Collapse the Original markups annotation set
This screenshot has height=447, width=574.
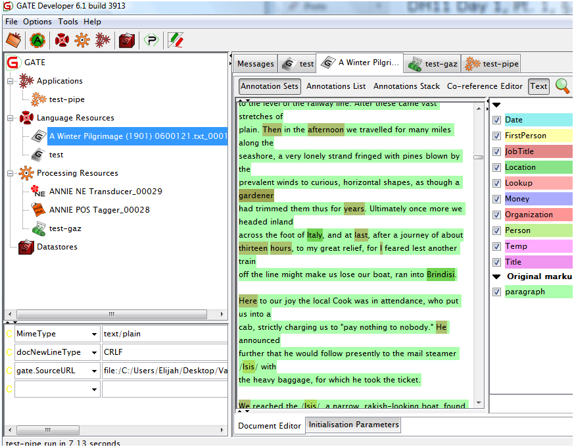tap(496, 276)
